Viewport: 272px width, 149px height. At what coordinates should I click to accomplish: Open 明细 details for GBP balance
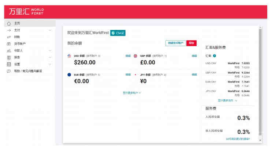(194, 56)
